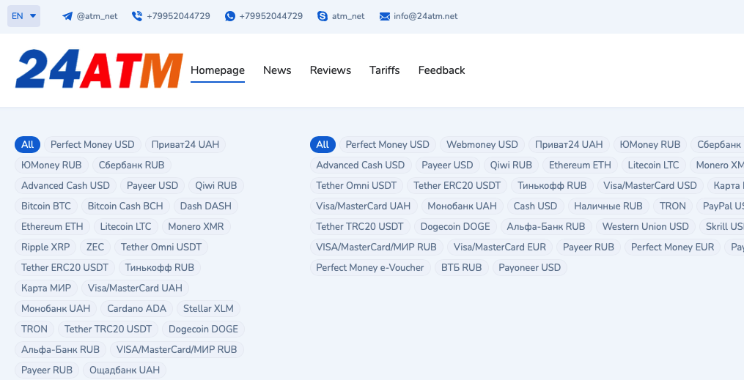The height and width of the screenshot is (380, 744).
Task: Select Bitcoin BTC in the left filter list
Action: tap(46, 206)
